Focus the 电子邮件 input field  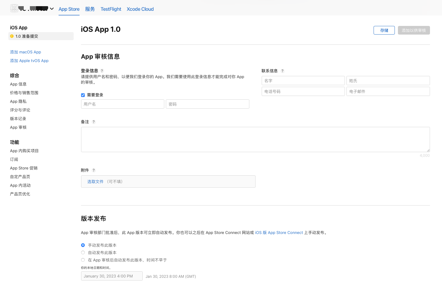[x=388, y=91]
